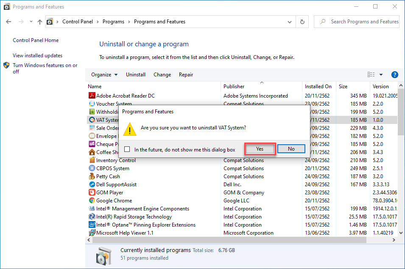This screenshot has width=405, height=269.
Task: Click the Intel Management Engine Components icon
Action: pos(92,208)
